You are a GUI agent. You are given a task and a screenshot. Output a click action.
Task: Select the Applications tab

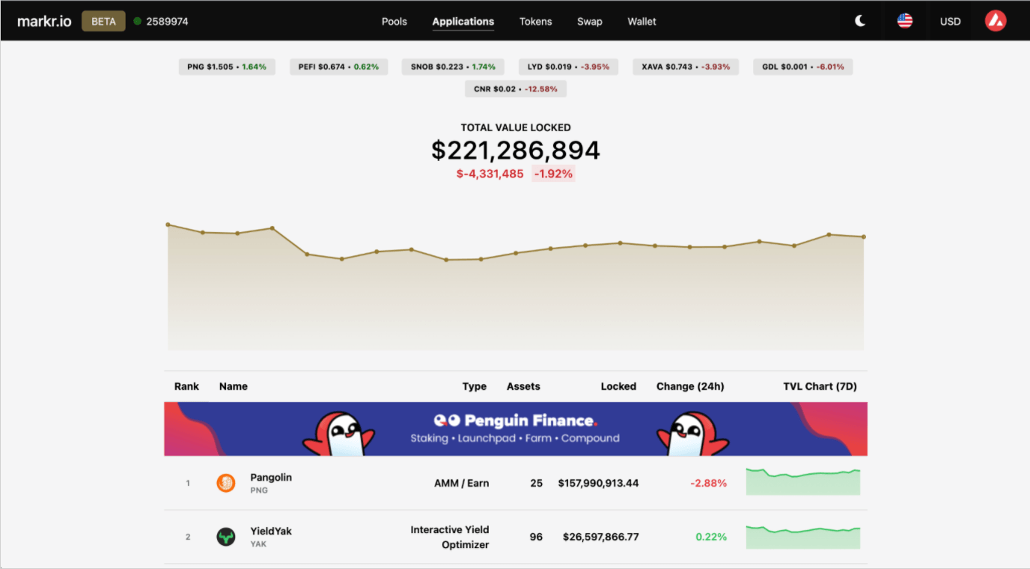463,22
